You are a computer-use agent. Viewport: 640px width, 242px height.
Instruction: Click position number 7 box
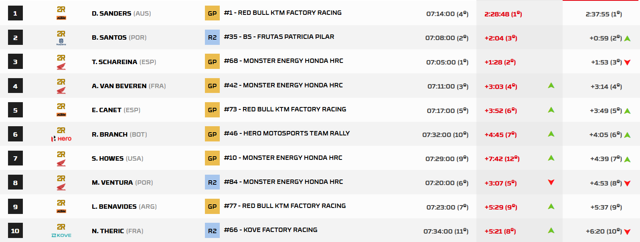[15, 158]
